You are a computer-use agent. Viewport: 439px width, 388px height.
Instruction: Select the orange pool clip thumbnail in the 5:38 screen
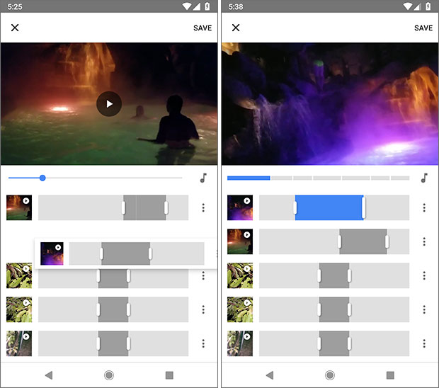[x=240, y=241]
